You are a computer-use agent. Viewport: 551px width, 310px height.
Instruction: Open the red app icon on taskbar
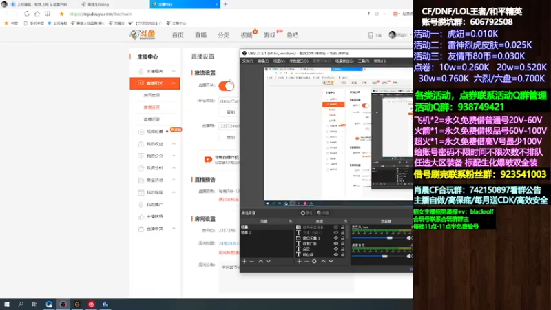point(92,304)
